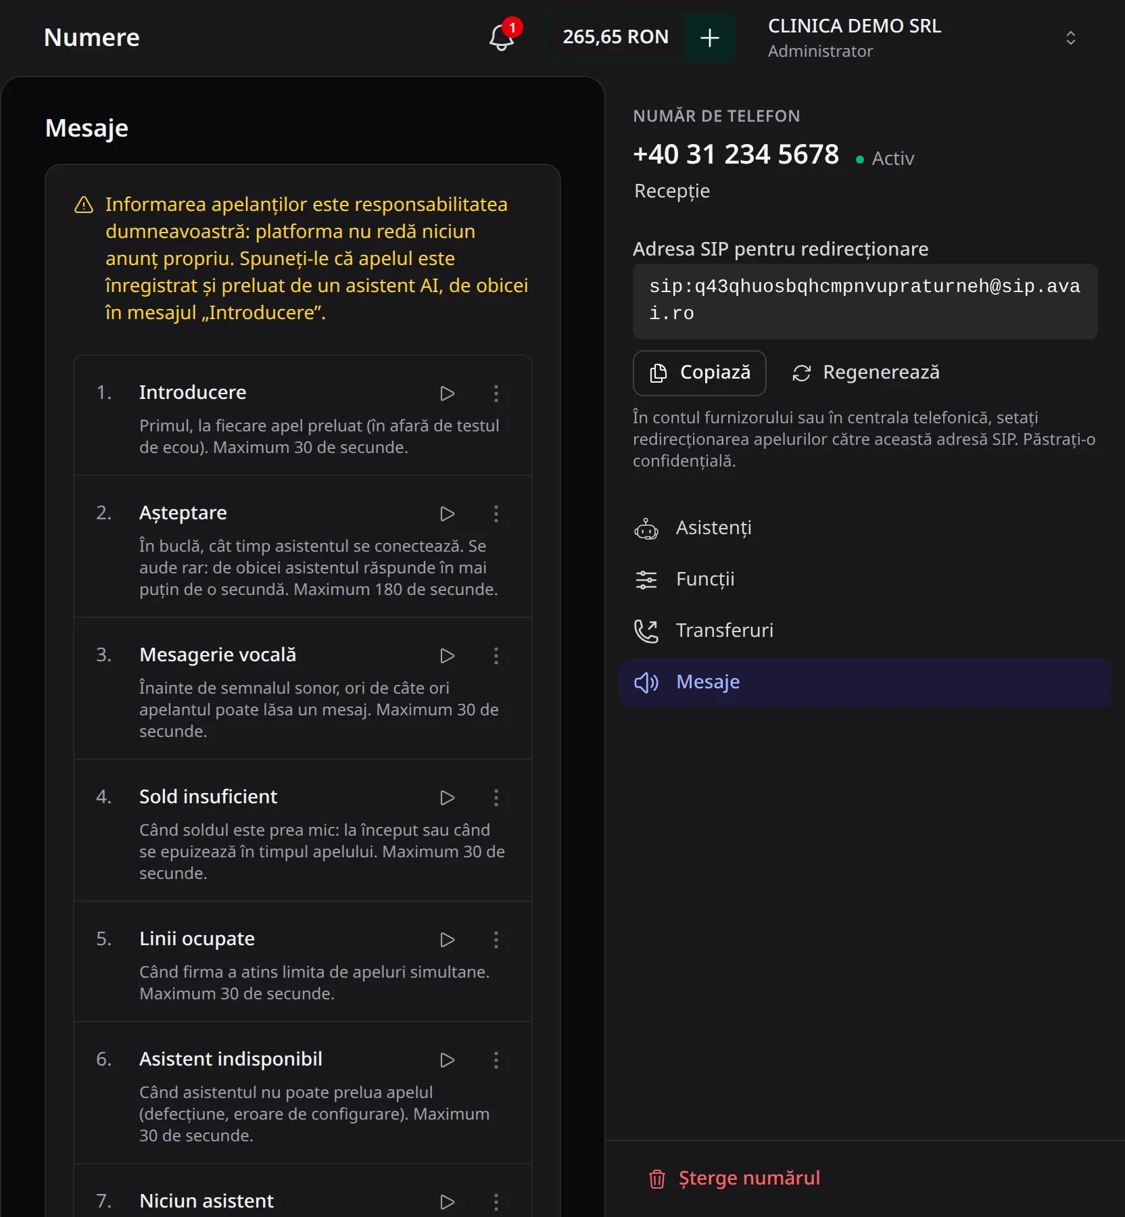The height and width of the screenshot is (1217, 1125).
Task: Play the Linii ocupate message
Action: (x=447, y=940)
